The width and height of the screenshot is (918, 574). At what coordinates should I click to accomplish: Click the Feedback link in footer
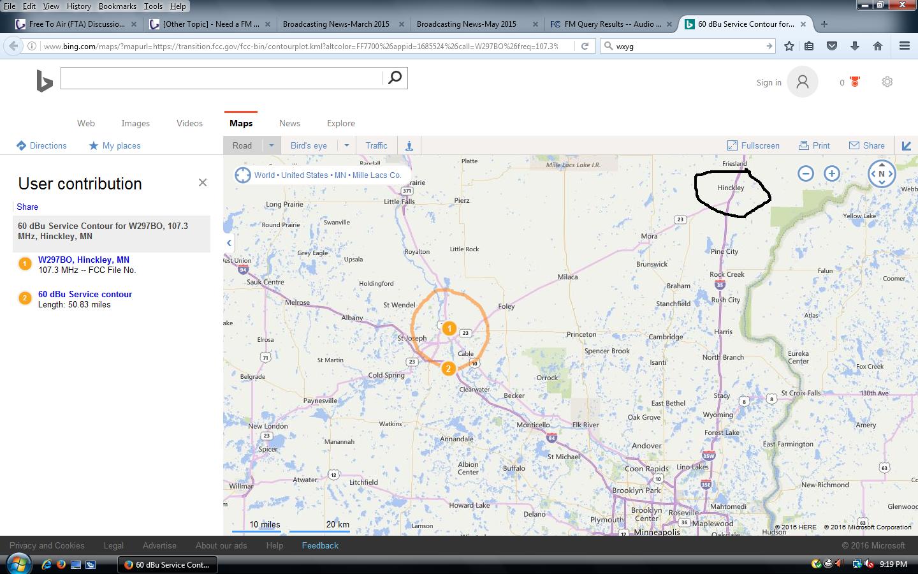tap(320, 545)
